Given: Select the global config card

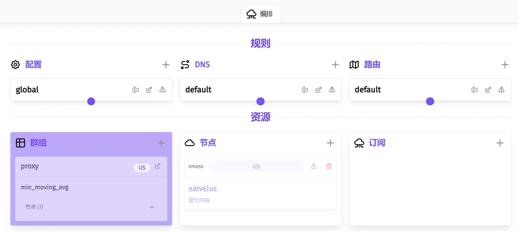Looking at the screenshot, I should tap(65, 90).
